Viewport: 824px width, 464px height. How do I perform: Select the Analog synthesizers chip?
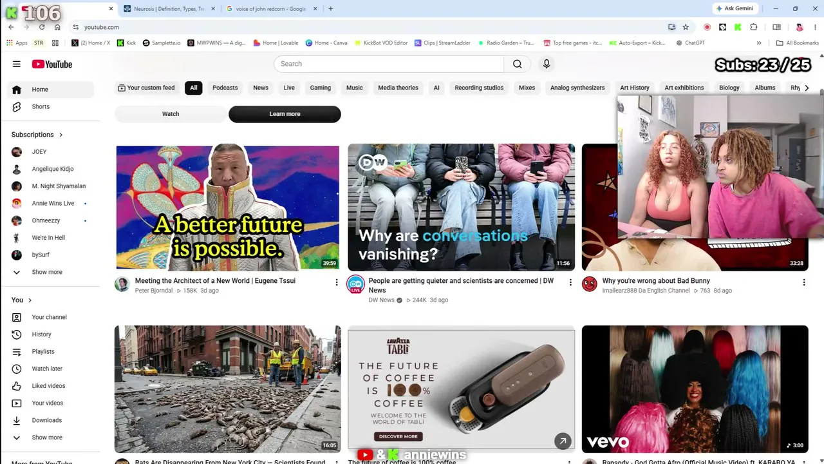coord(577,88)
